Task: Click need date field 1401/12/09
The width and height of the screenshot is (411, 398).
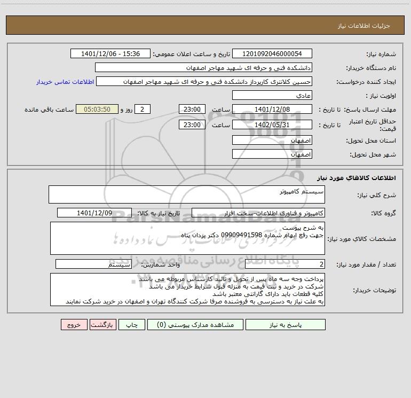Action: [x=94, y=213]
